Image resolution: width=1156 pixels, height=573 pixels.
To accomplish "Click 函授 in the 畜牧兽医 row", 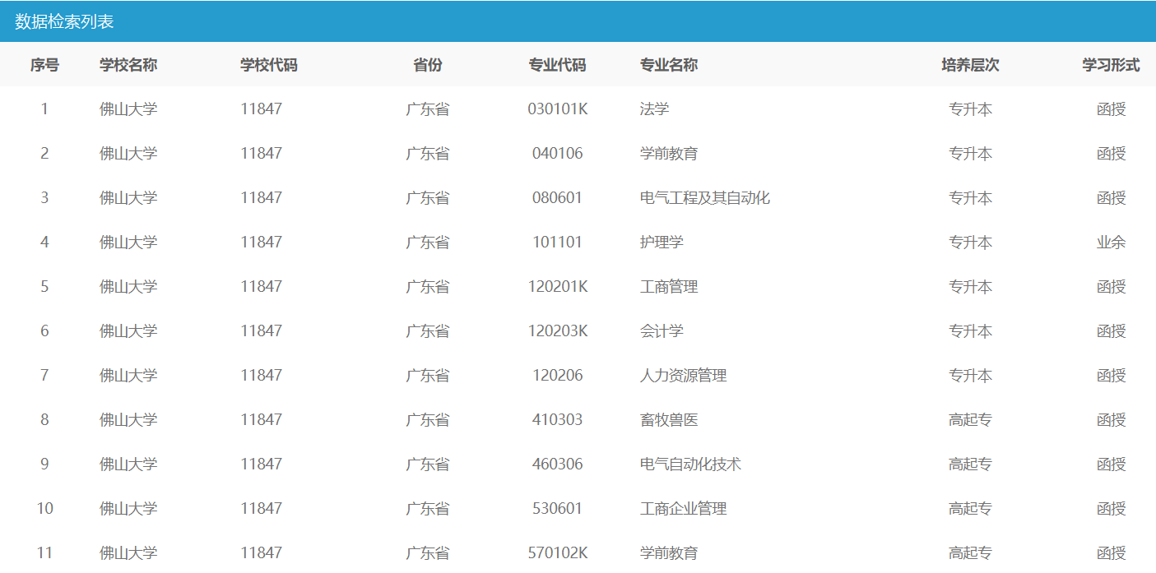I will pos(1112,420).
